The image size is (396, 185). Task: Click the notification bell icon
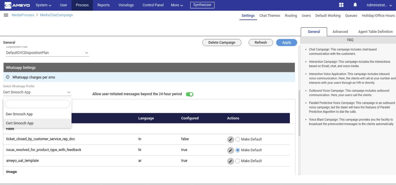(355, 5)
